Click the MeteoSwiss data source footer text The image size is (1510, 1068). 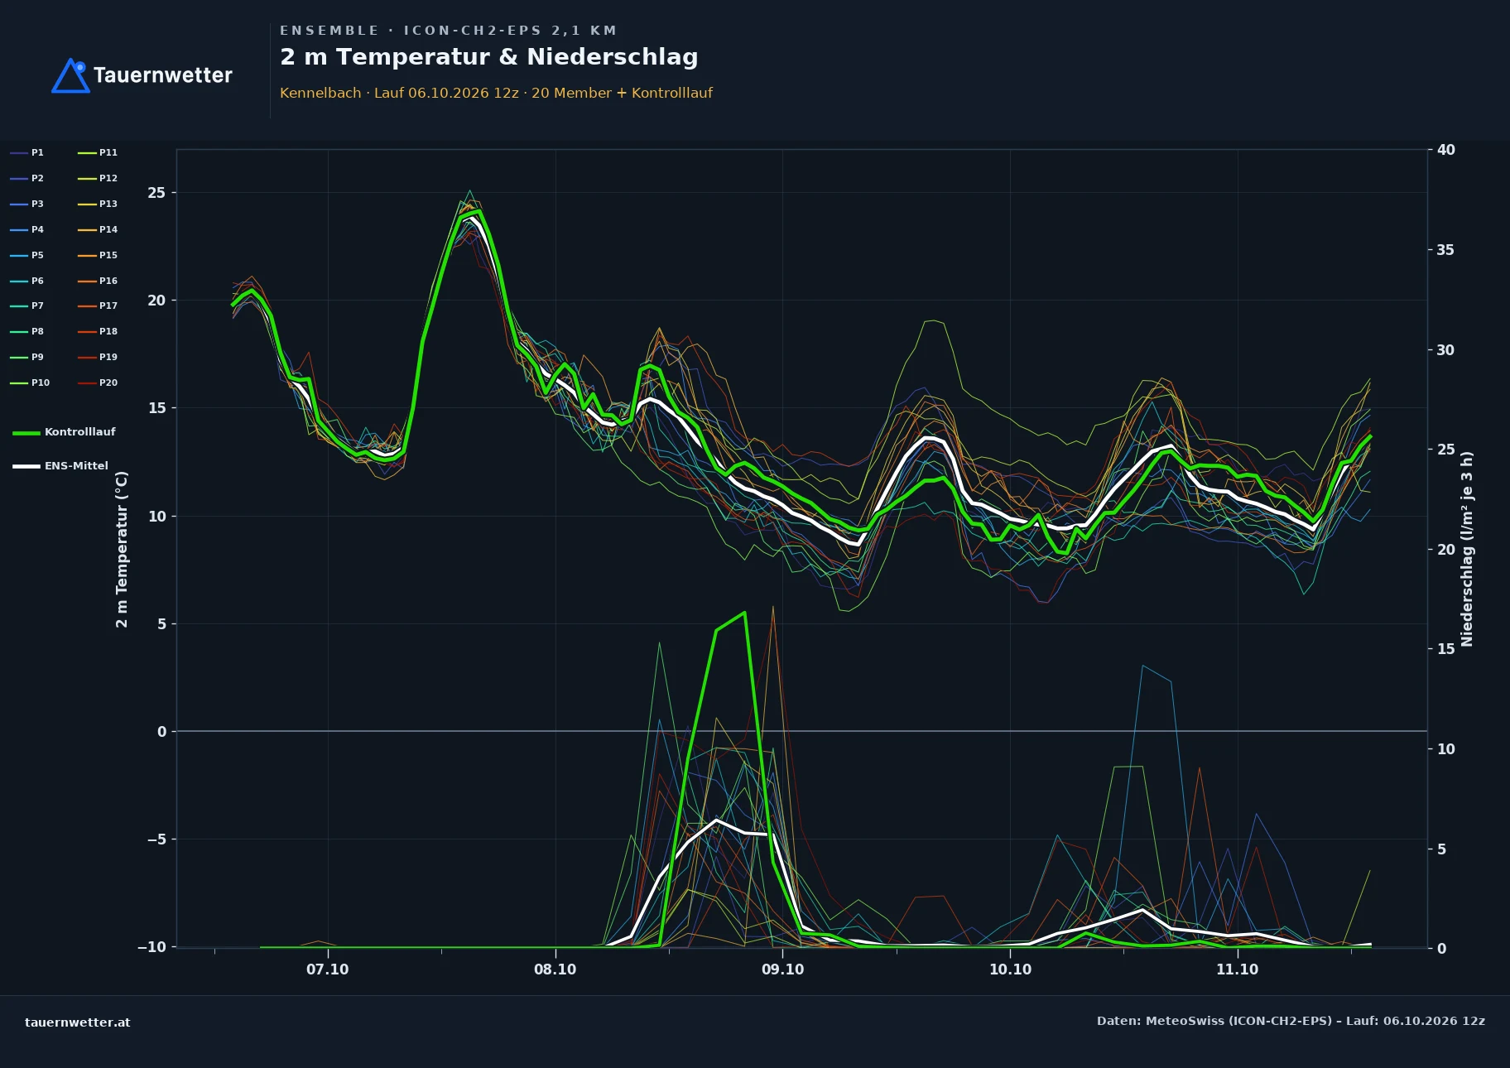point(1291,1021)
